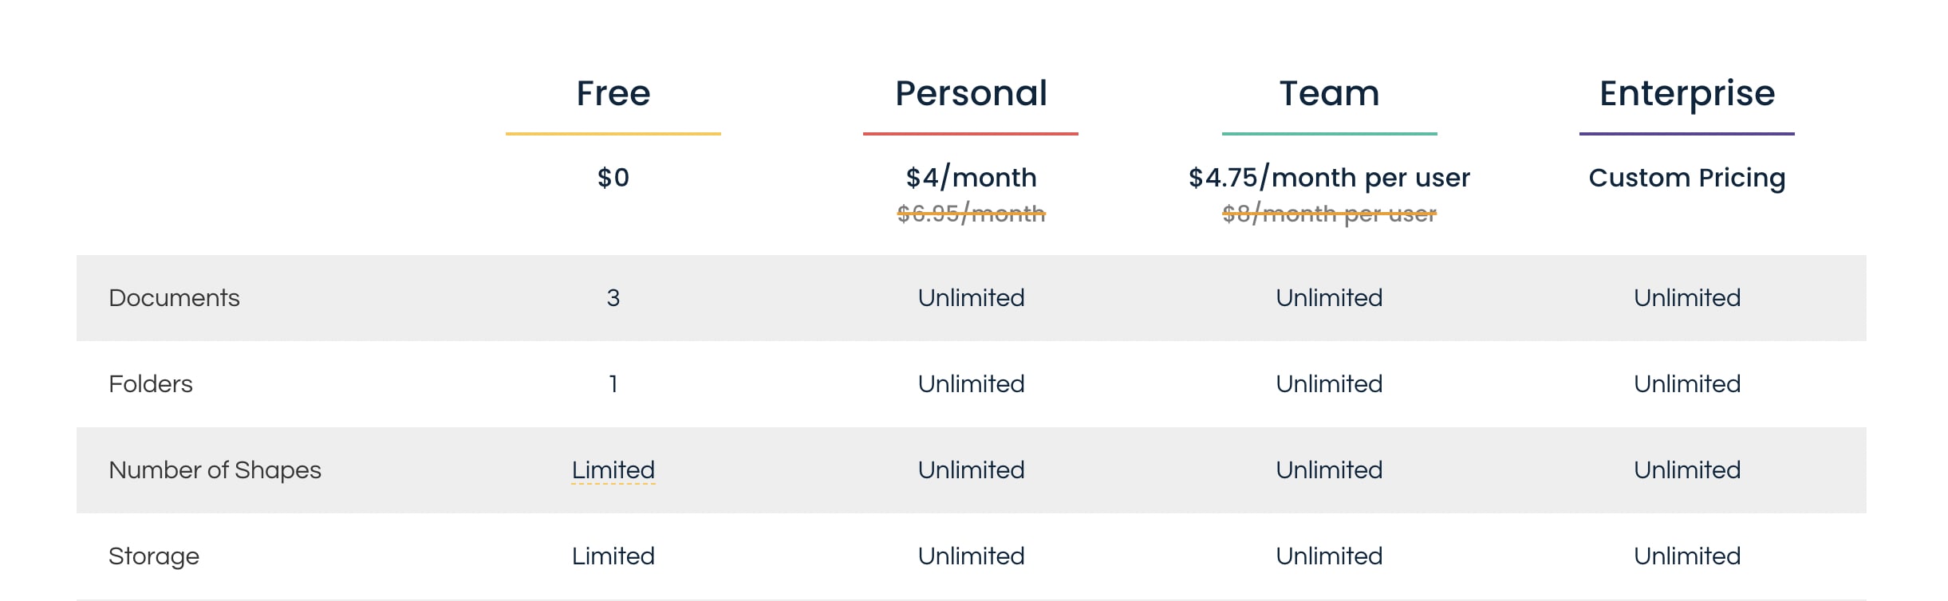Select the Personal plan heading
This screenshot has height=601, width=1948.
click(x=971, y=93)
